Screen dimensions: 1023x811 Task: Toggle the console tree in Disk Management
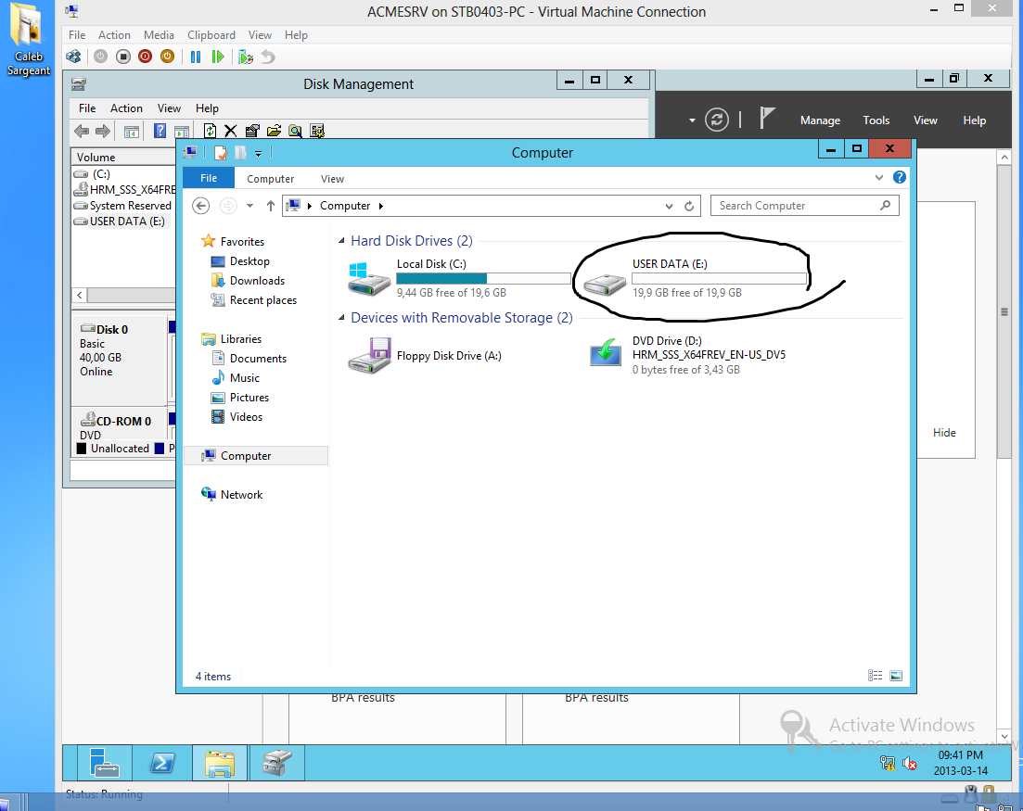pyautogui.click(x=131, y=131)
